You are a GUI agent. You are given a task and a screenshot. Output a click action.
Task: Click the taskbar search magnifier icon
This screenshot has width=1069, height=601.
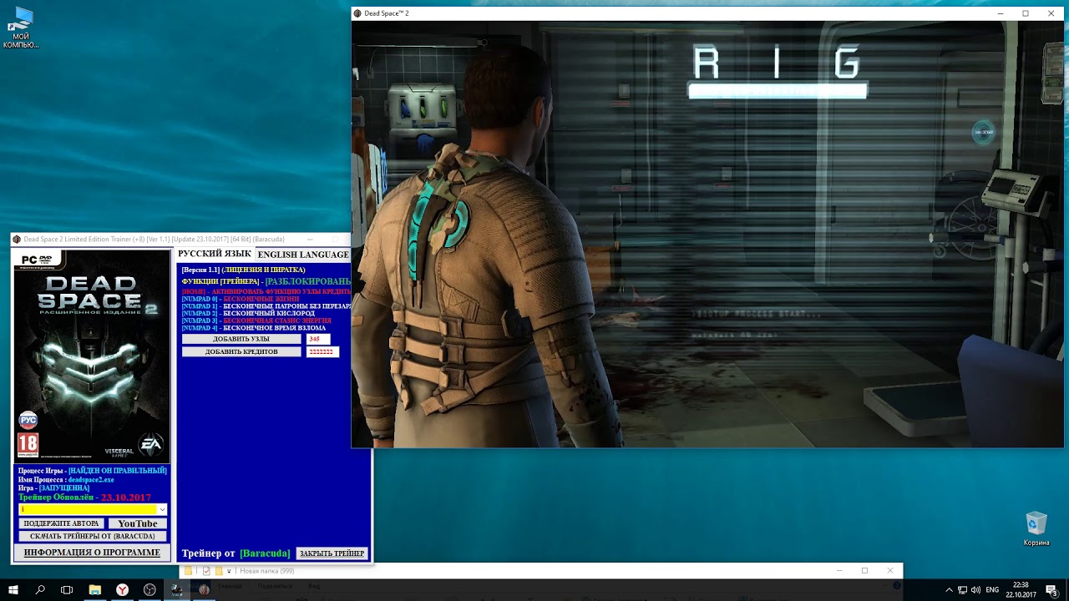(x=40, y=589)
